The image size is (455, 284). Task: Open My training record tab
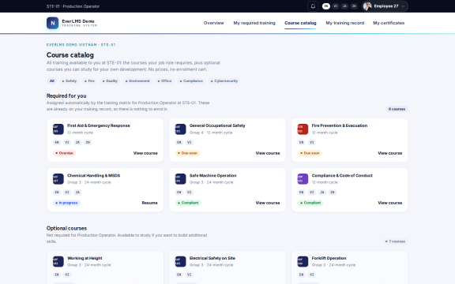click(x=344, y=23)
